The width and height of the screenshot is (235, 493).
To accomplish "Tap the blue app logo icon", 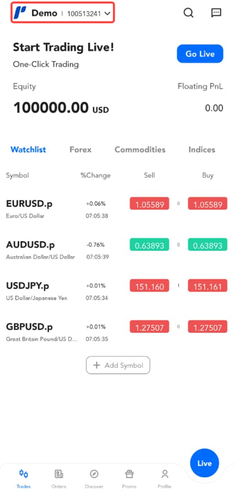I will pyautogui.click(x=20, y=13).
